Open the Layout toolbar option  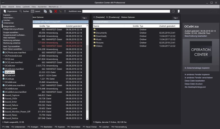click(35, 11)
